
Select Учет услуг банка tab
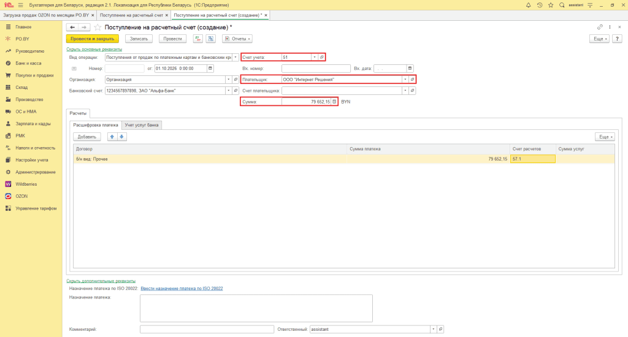coord(142,125)
